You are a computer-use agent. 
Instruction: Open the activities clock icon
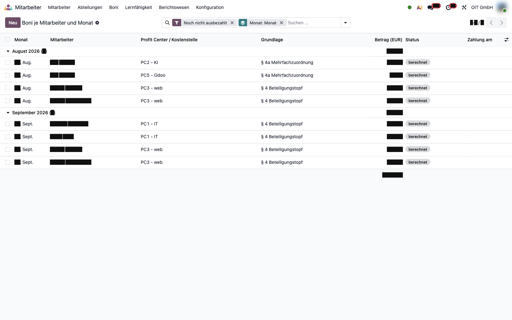pyautogui.click(x=448, y=7)
